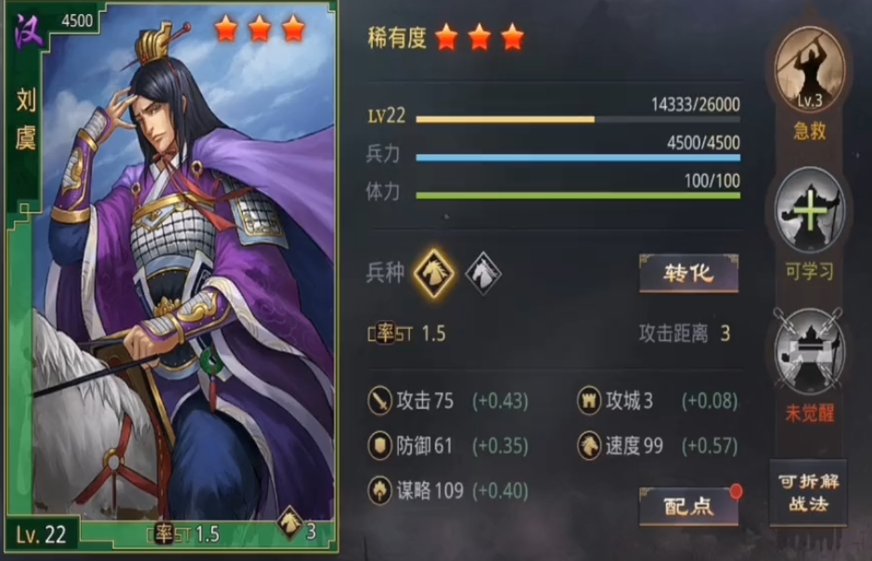Tap the 速度 horse icon
The height and width of the screenshot is (561, 872).
click(x=589, y=445)
